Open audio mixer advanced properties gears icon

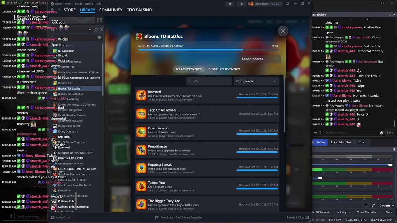click(373, 205)
